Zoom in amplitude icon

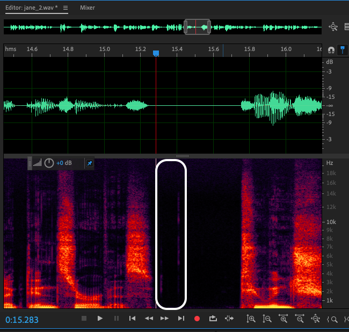[x=251, y=319]
